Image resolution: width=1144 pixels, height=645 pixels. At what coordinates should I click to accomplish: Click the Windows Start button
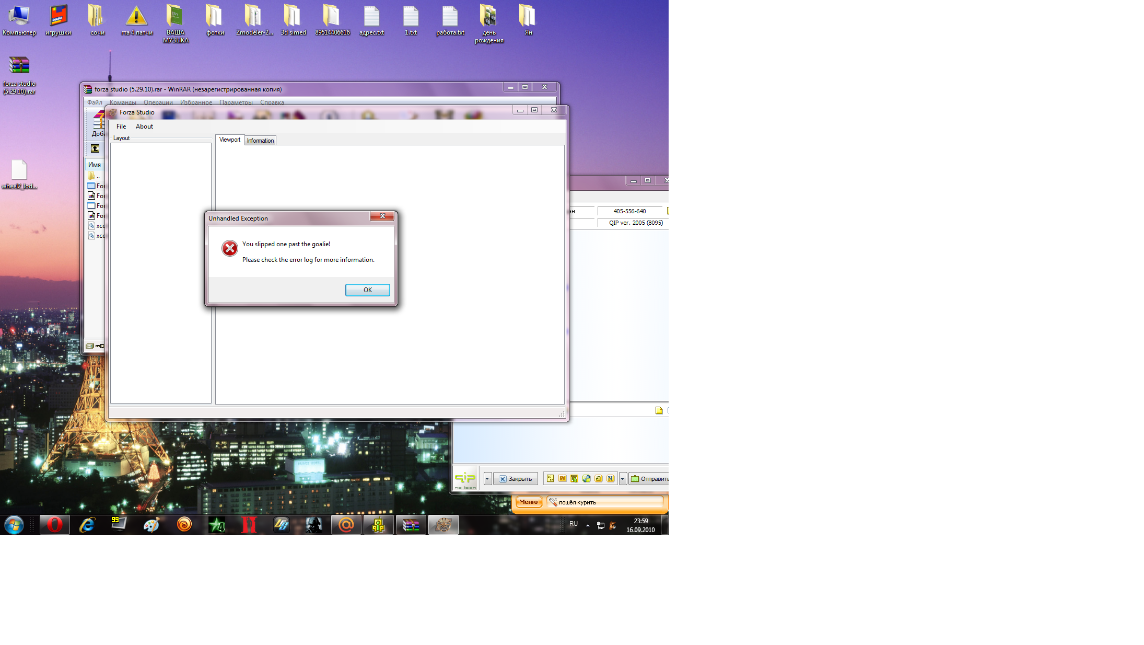click(x=14, y=525)
